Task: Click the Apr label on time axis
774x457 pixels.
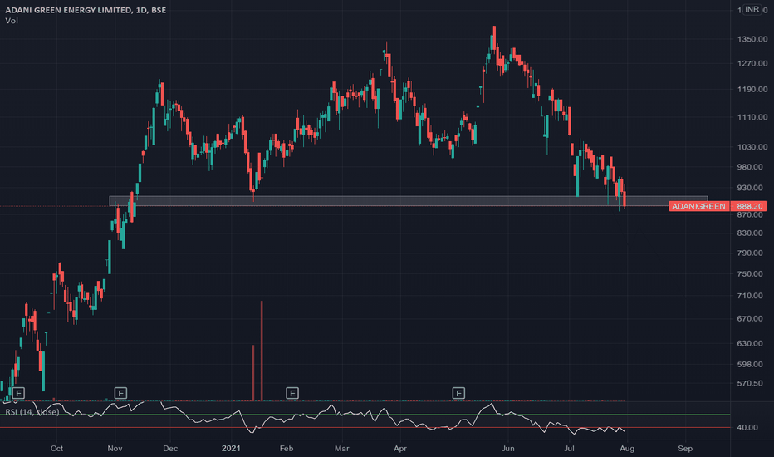Action: coord(399,449)
